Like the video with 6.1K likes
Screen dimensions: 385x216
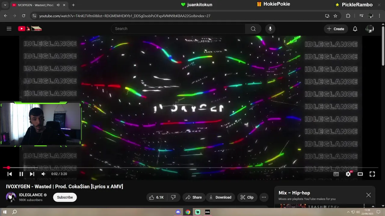coord(156,197)
